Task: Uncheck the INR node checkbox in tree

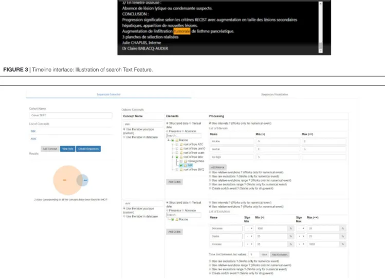Action: (181, 165)
